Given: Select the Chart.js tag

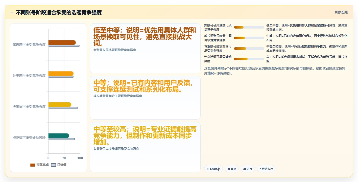Looking at the screenshot, I should click(213, 169).
